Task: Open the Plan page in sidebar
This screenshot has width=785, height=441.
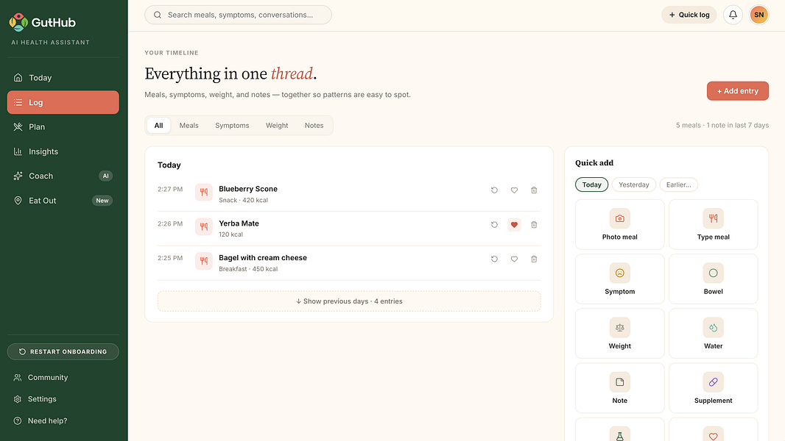Action: (x=63, y=127)
